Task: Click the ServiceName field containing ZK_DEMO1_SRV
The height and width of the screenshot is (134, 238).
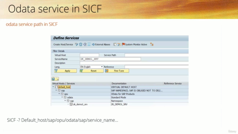Action: coord(110,59)
